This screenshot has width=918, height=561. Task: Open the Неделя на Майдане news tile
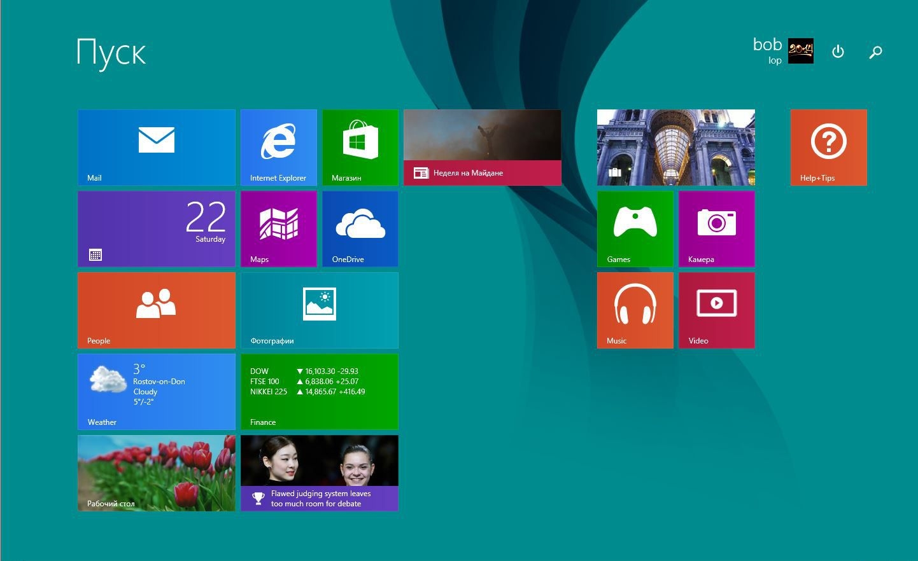[x=482, y=147]
